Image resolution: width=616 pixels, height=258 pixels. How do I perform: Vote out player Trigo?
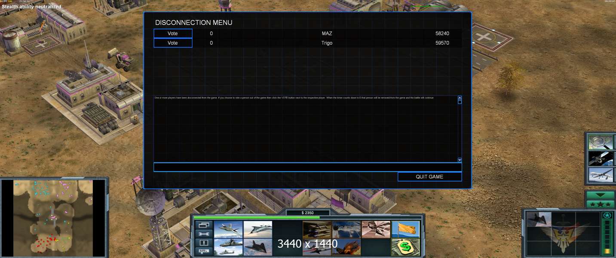tap(173, 43)
